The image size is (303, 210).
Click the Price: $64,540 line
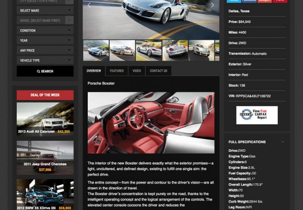pos(240,22)
